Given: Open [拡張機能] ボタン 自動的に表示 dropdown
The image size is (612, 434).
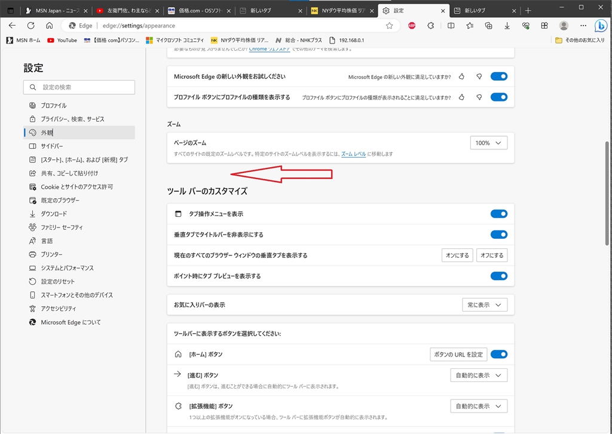Looking at the screenshot, I should pos(479,406).
